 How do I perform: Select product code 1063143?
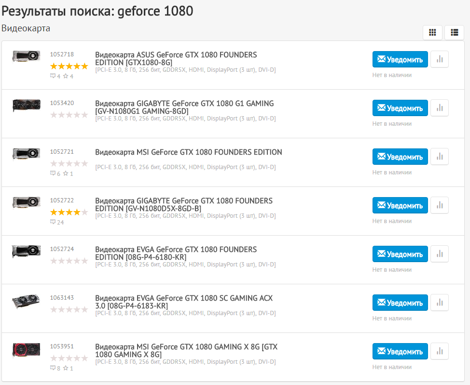[62, 298]
